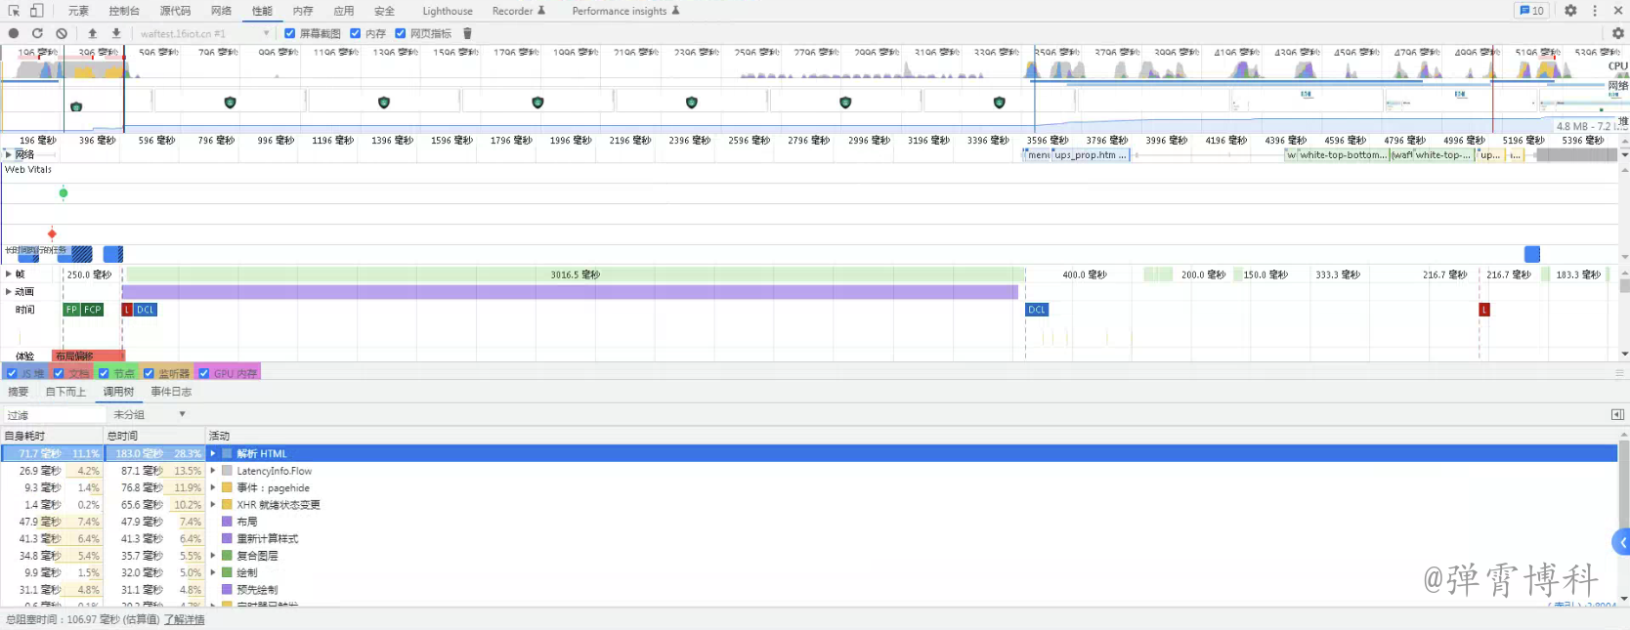
Task: Toggle the 文档 documents checkbox
Action: pos(59,373)
